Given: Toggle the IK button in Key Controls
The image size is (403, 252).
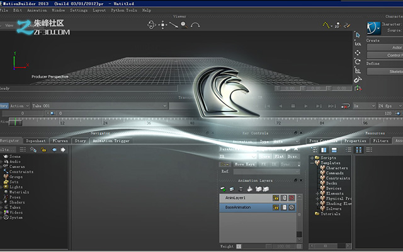Looking at the screenshot, I should (x=274, y=164).
